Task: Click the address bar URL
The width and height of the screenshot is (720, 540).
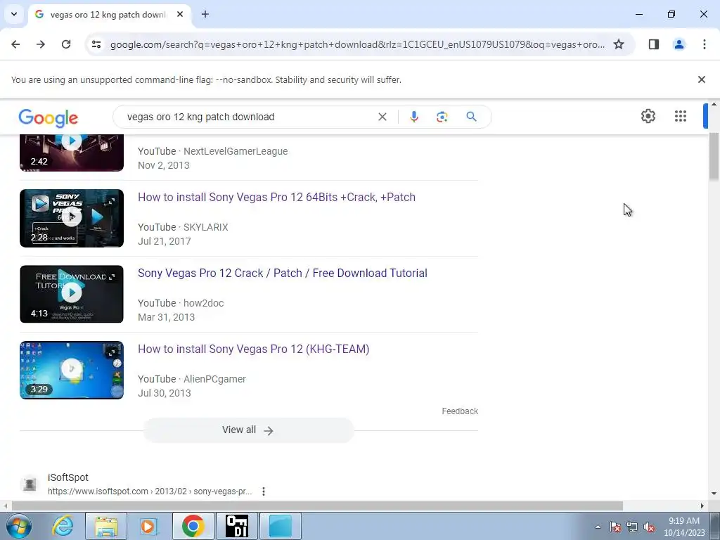Action: click(x=357, y=44)
